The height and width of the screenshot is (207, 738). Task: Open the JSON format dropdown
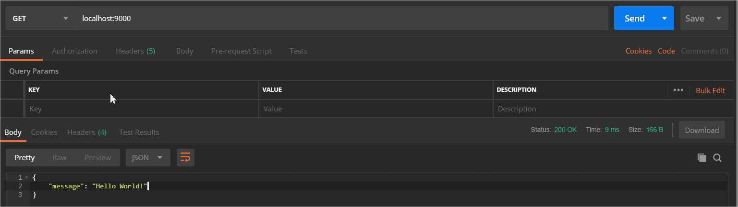point(148,157)
